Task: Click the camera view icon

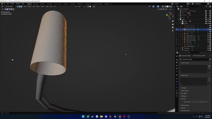Action: tap(173, 27)
